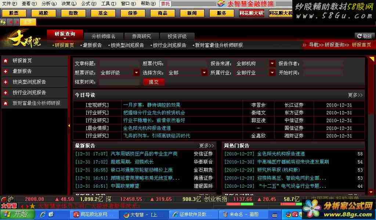This screenshot has height=220, width=376.
Task: Click the back arrow in the navigation toolbar
Action: click(x=11, y=22)
